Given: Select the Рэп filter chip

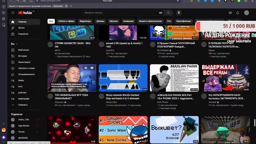Looking at the screenshot, I should (169, 21).
